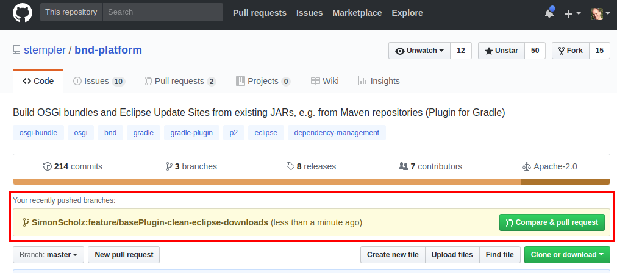
Task: Click the commits history clock icon
Action: point(47,166)
